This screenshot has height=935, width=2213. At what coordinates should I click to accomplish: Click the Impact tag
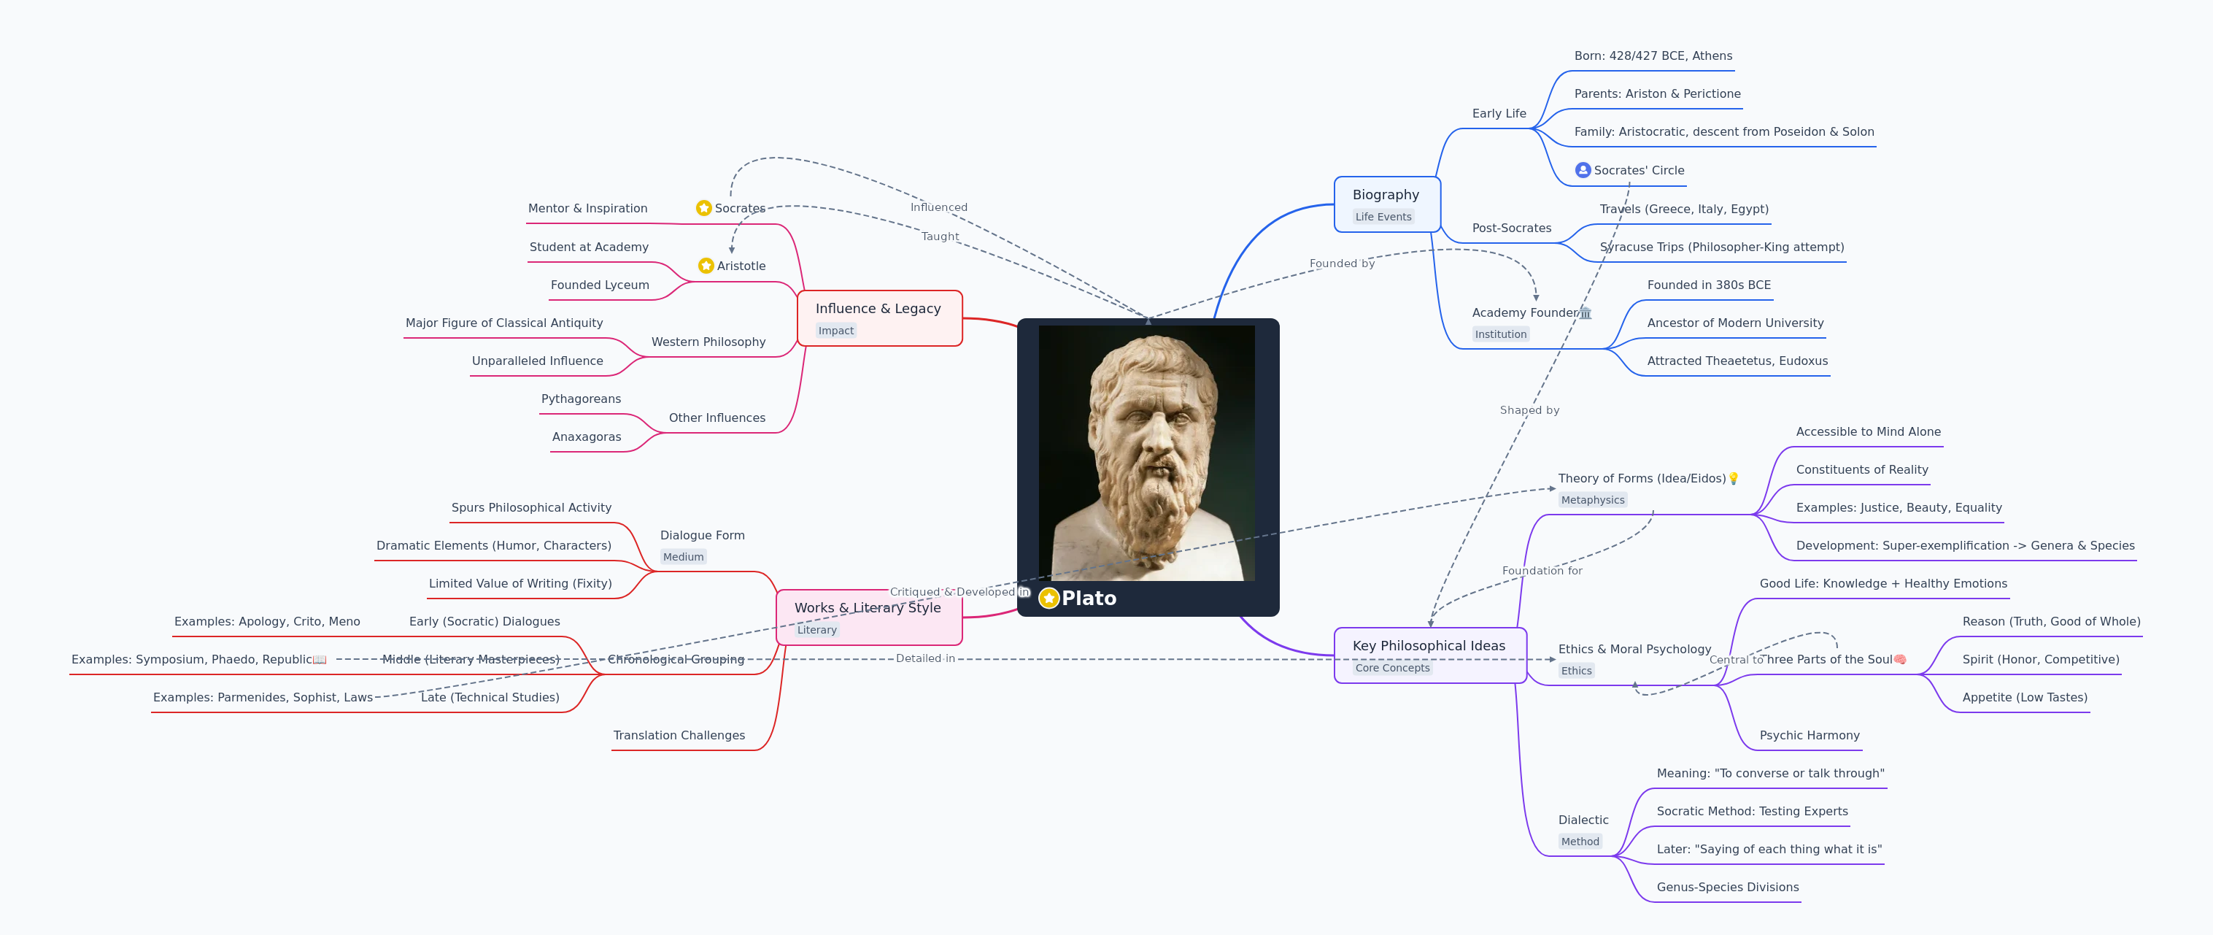(x=836, y=331)
